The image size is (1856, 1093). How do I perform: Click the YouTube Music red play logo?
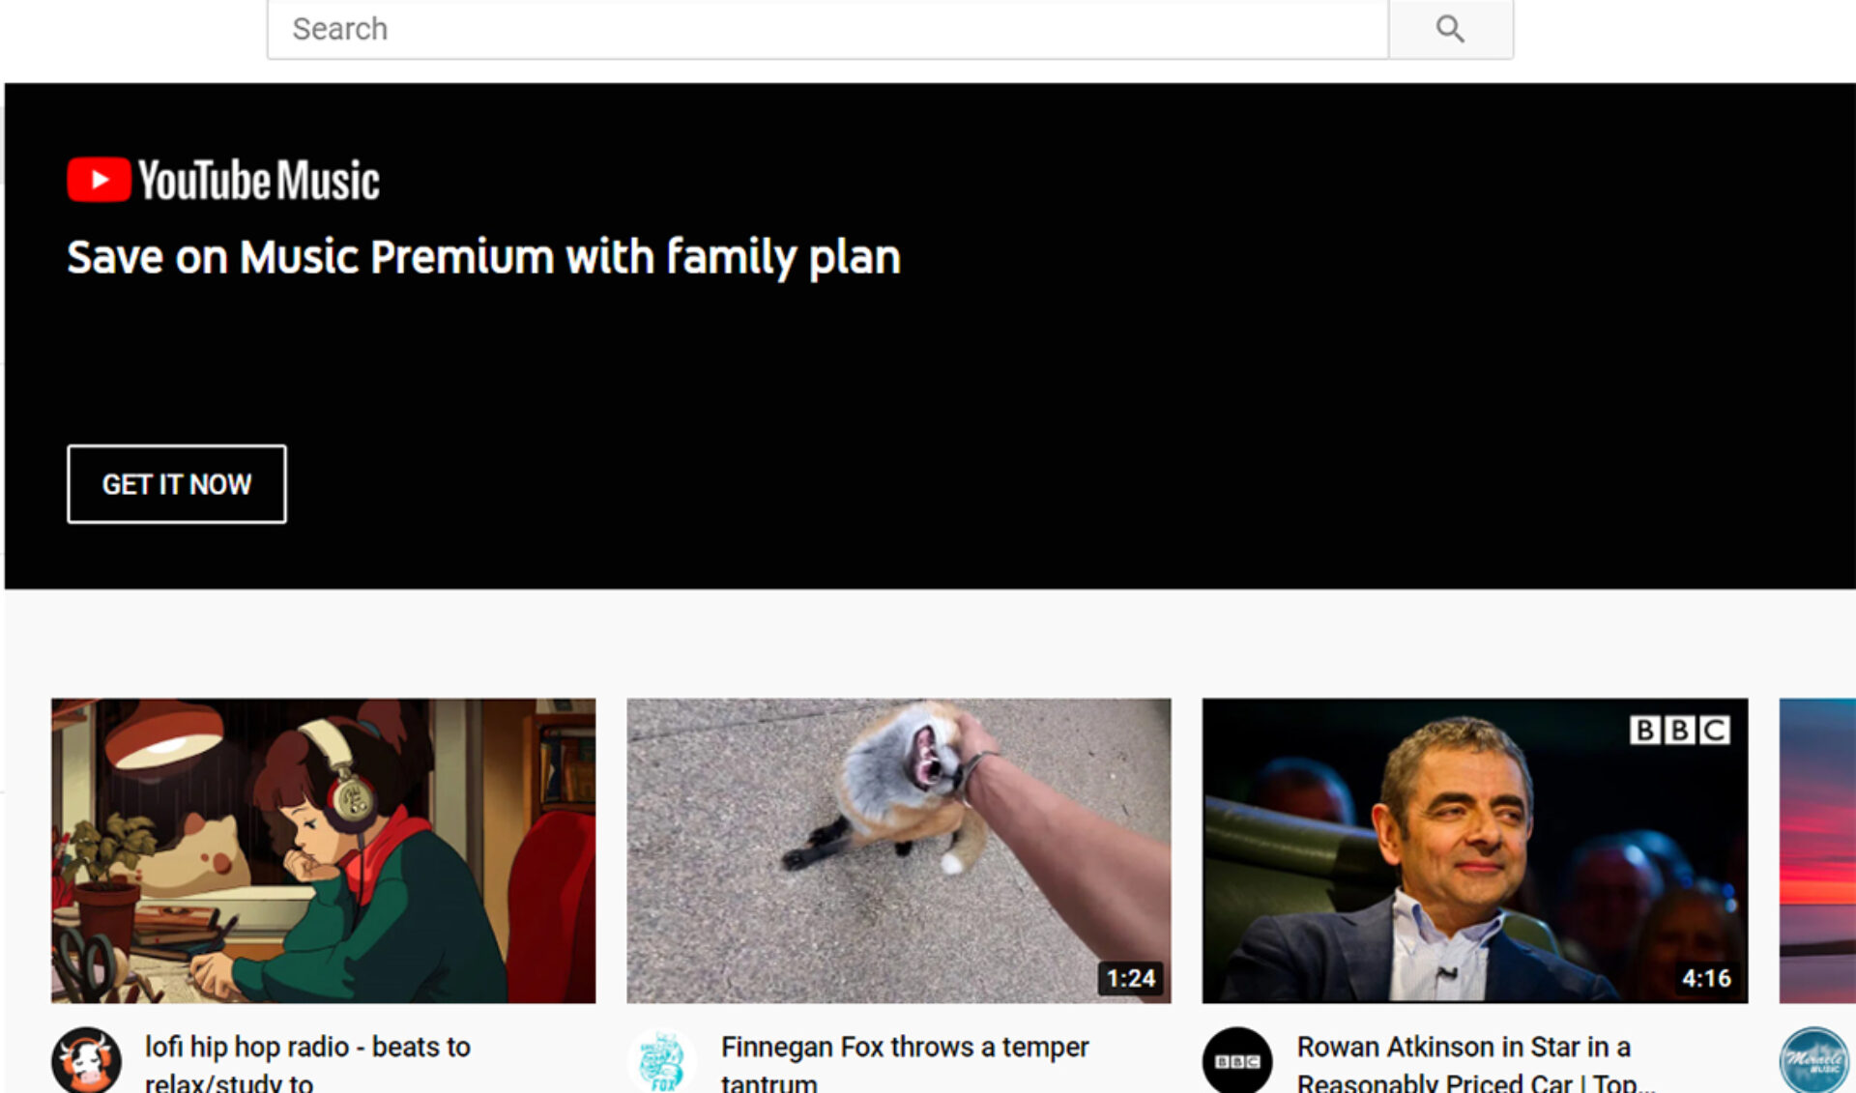point(99,180)
